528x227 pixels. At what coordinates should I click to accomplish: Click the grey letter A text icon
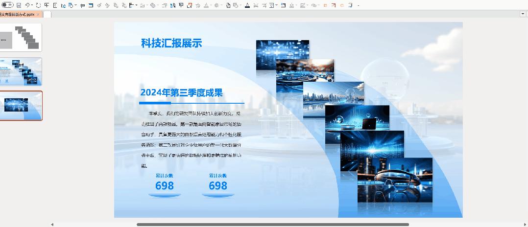coord(206,5)
